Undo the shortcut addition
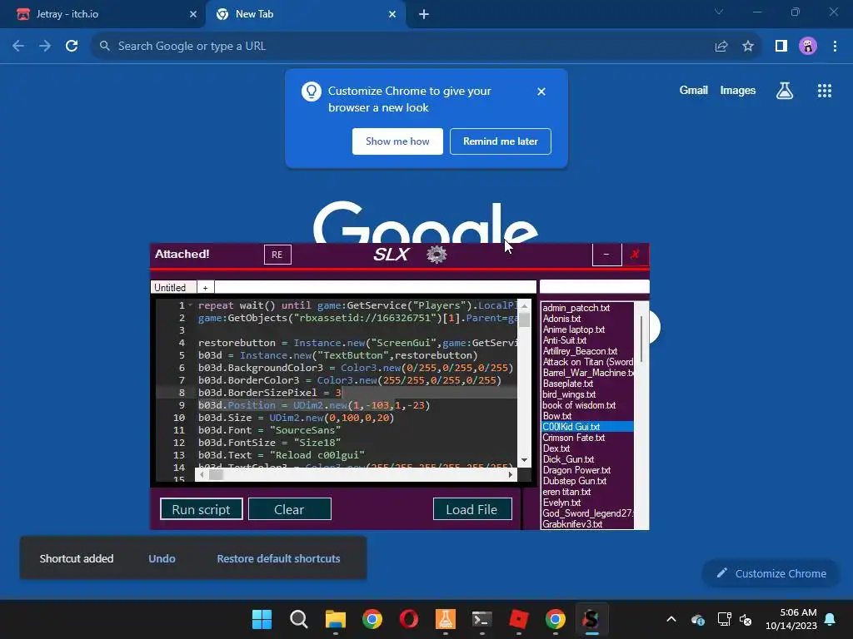 pos(162,558)
